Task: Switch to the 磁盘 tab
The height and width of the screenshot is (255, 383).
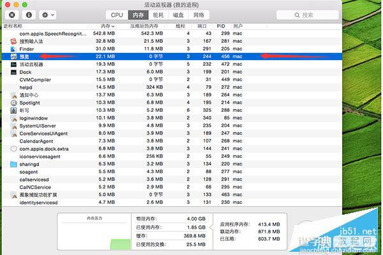Action: [x=178, y=15]
